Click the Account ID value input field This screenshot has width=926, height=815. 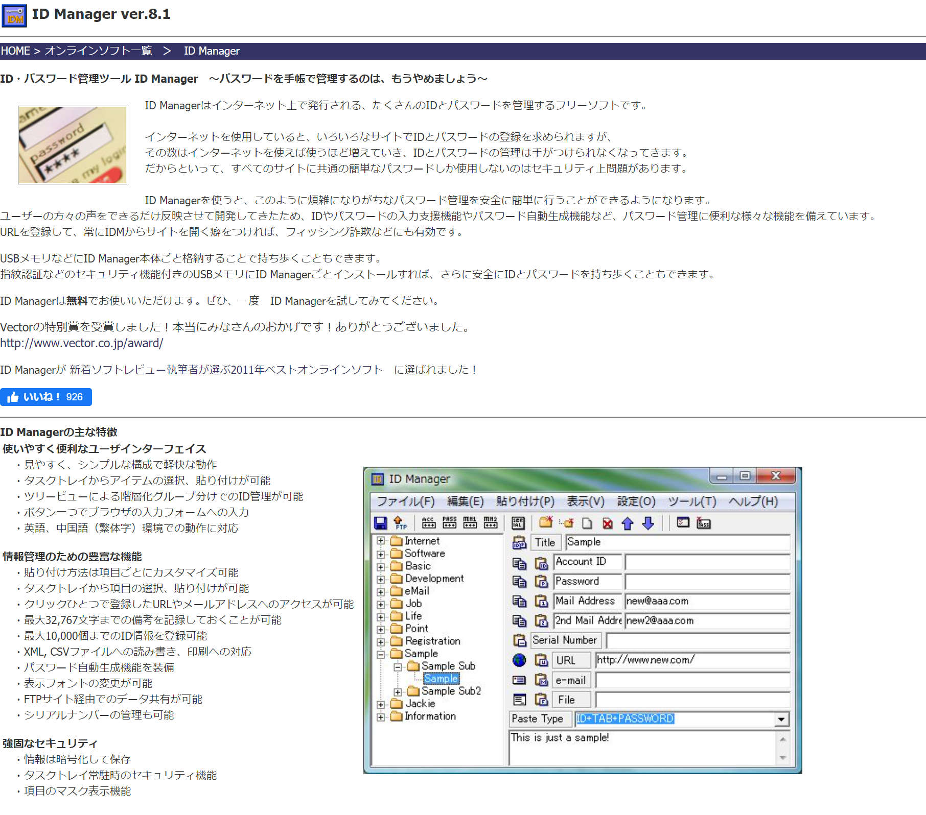click(707, 563)
